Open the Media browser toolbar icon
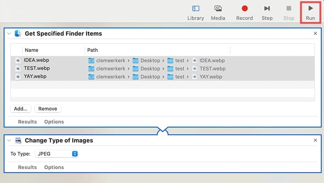Viewport: 324px width, 183px height. [x=218, y=9]
